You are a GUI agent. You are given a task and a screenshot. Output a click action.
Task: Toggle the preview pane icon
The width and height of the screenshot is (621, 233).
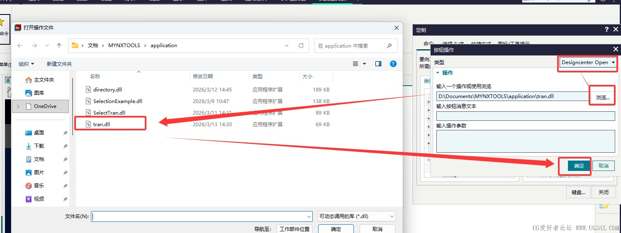tap(378, 64)
